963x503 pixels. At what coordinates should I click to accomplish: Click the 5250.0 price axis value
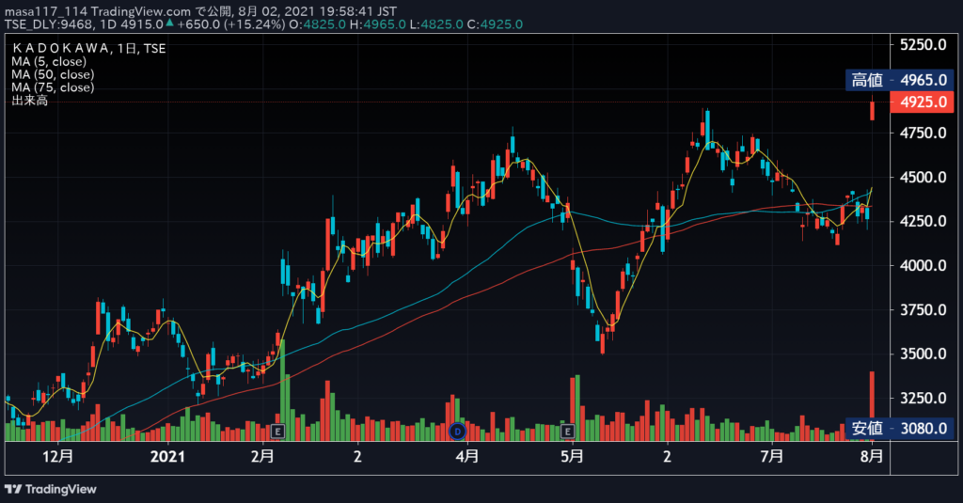pos(924,44)
